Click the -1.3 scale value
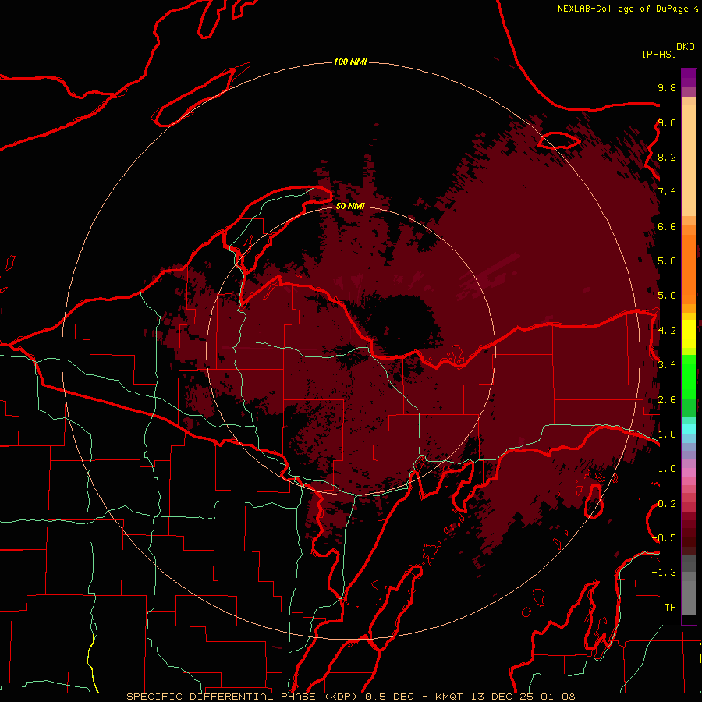 point(664,573)
